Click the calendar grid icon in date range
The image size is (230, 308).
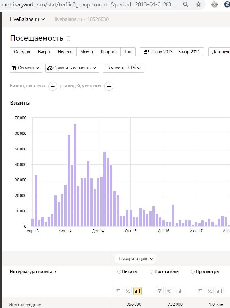[146, 52]
